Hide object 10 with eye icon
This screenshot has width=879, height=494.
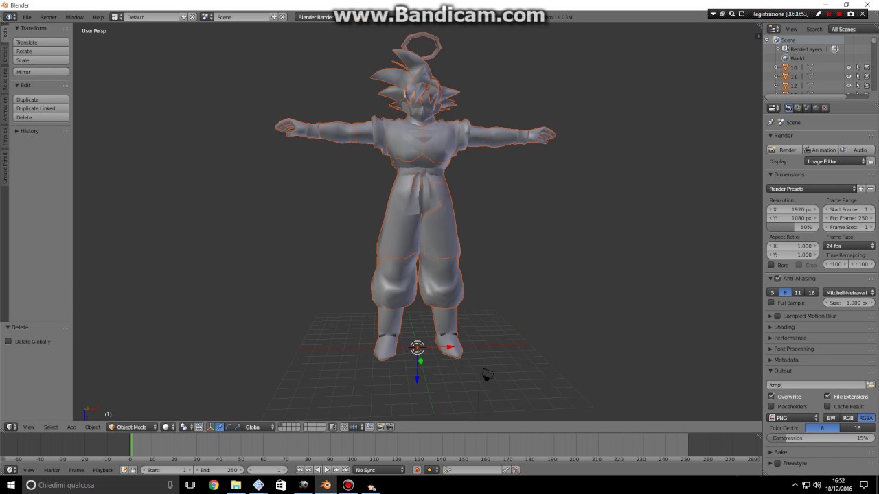[x=848, y=67]
